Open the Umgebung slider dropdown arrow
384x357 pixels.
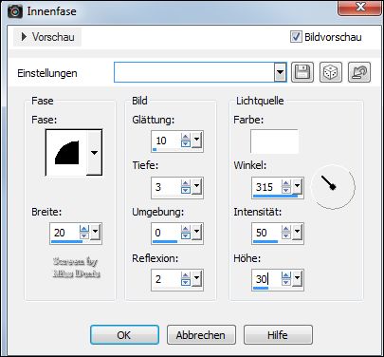pos(197,232)
